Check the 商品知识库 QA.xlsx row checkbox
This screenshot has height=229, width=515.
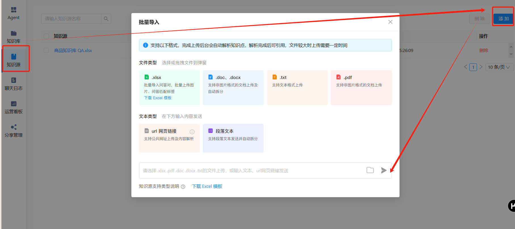click(x=46, y=50)
